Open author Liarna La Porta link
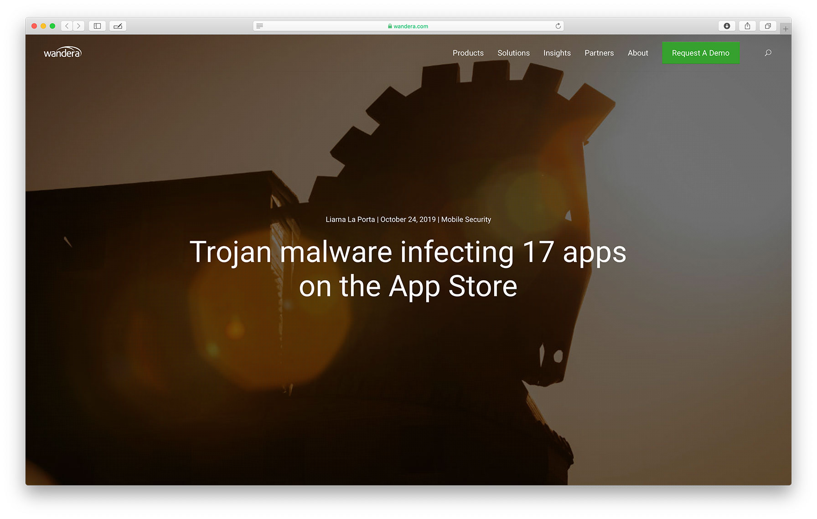The height and width of the screenshot is (519, 817). pos(350,219)
